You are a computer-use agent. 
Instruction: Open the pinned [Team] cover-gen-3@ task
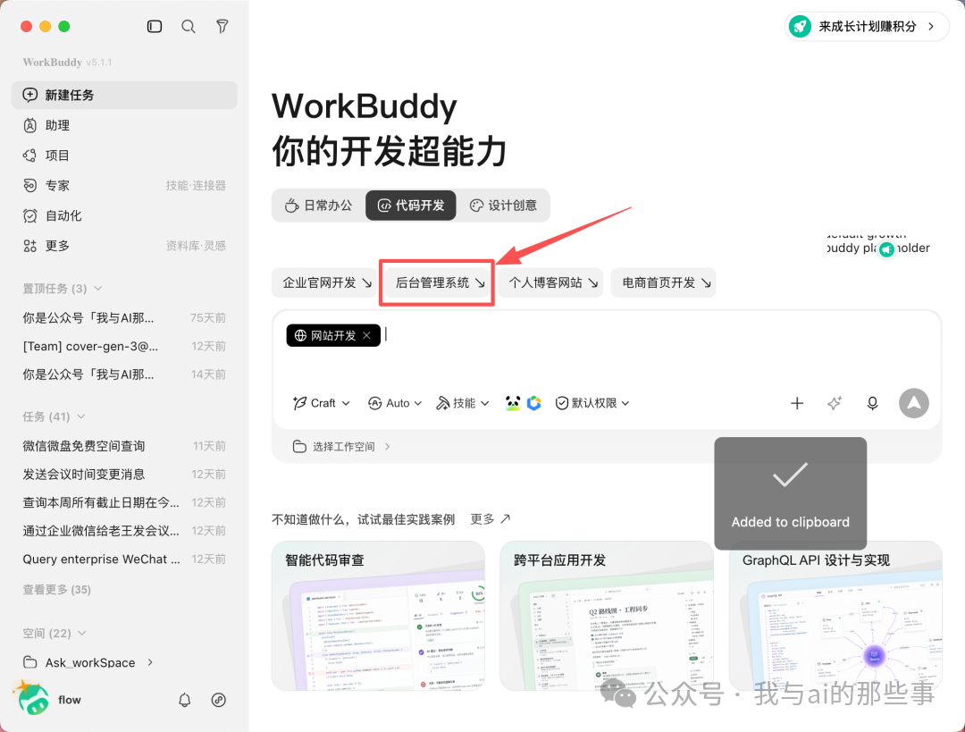click(124, 346)
